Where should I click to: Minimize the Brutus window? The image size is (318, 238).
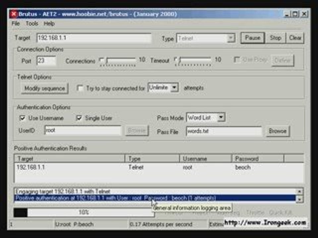287,14
